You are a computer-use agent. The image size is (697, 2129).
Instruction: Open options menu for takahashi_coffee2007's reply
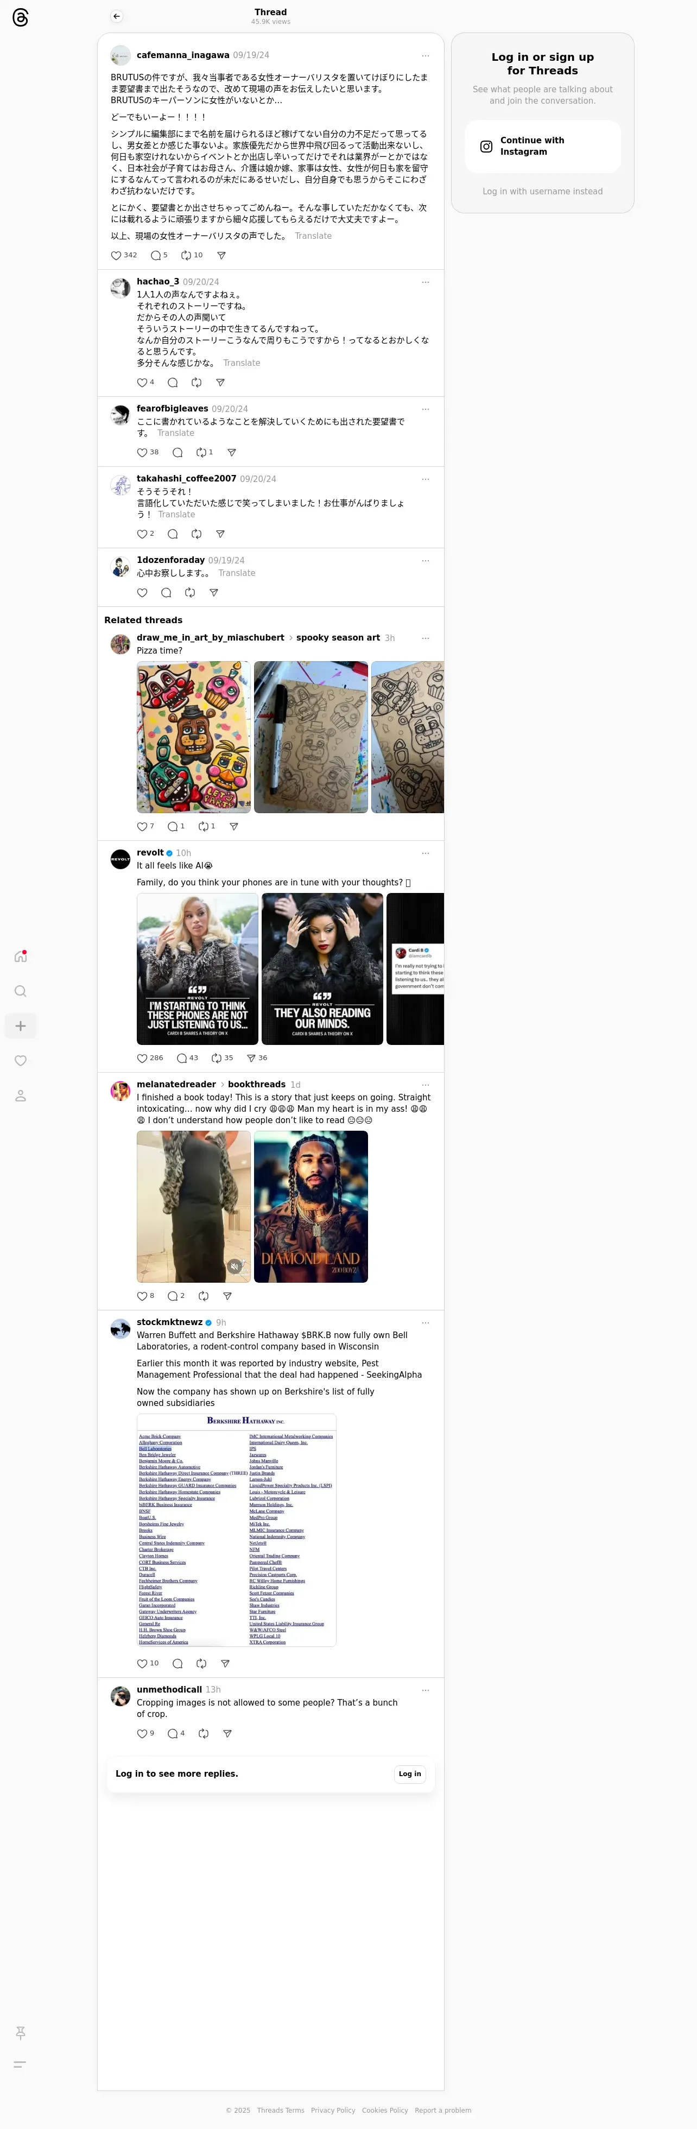[x=426, y=479]
